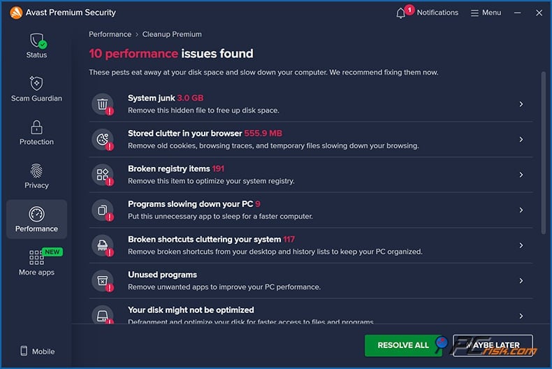Click the Notifications label text
The image size is (552, 369).
point(437,13)
